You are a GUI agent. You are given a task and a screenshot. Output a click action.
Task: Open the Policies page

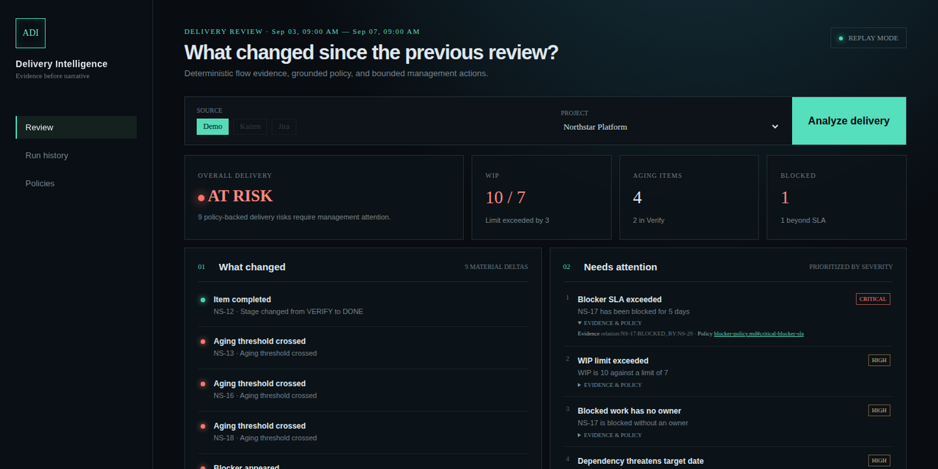coord(76,183)
